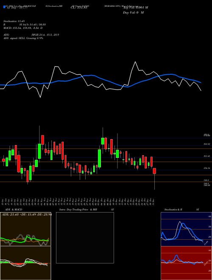Click the MACD: 155.54, 158.88 values line

point(23,28)
